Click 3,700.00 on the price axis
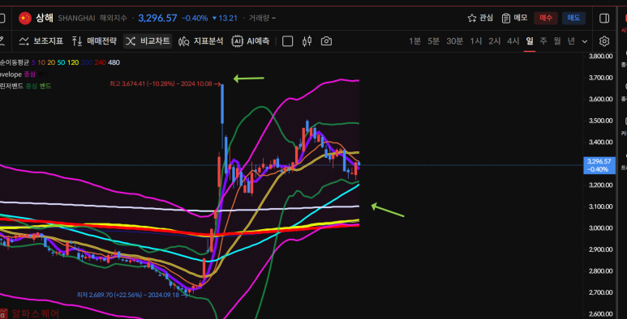The width and height of the screenshot is (627, 319). pos(601,78)
